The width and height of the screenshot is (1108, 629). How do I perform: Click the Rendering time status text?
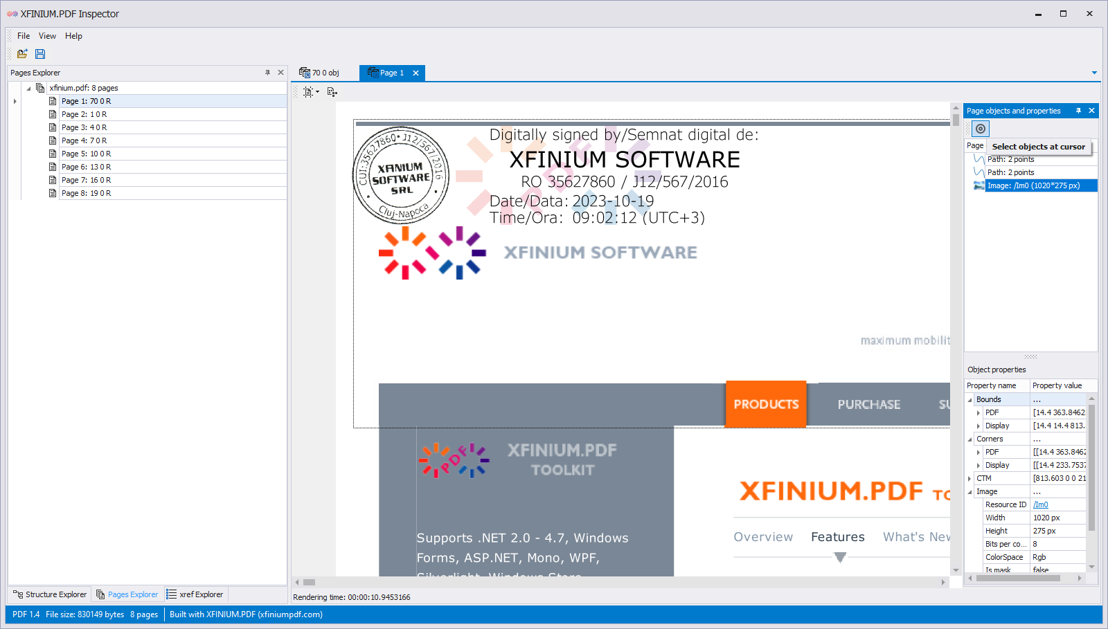pyautogui.click(x=351, y=598)
